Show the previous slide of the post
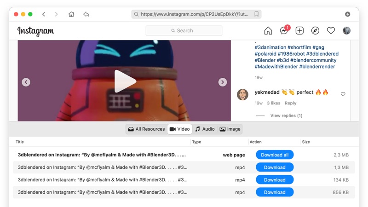Image resolution: width=368 pixels, height=207 pixels. pos(26,82)
